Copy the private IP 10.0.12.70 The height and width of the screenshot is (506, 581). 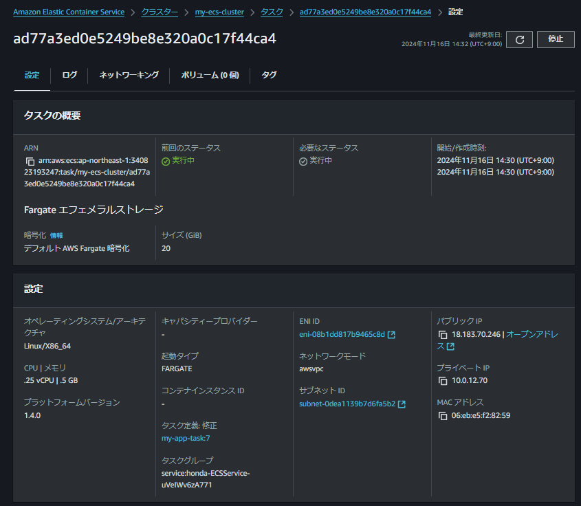click(442, 381)
